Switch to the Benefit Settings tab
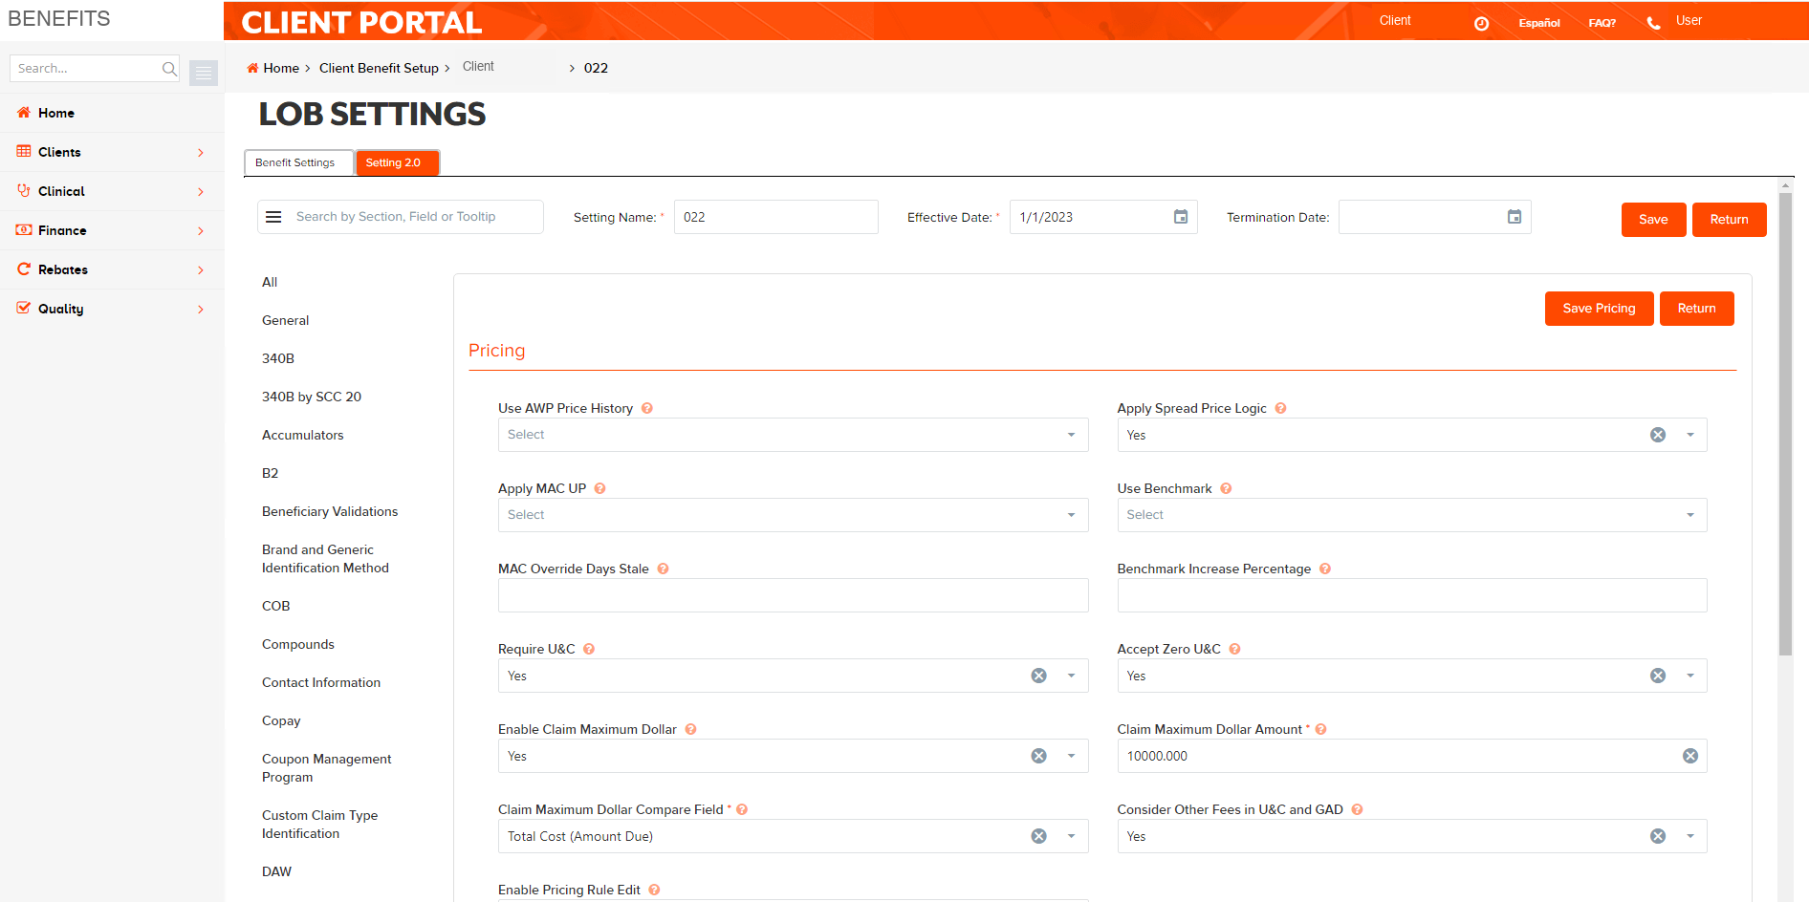Image resolution: width=1809 pixels, height=902 pixels. (298, 162)
